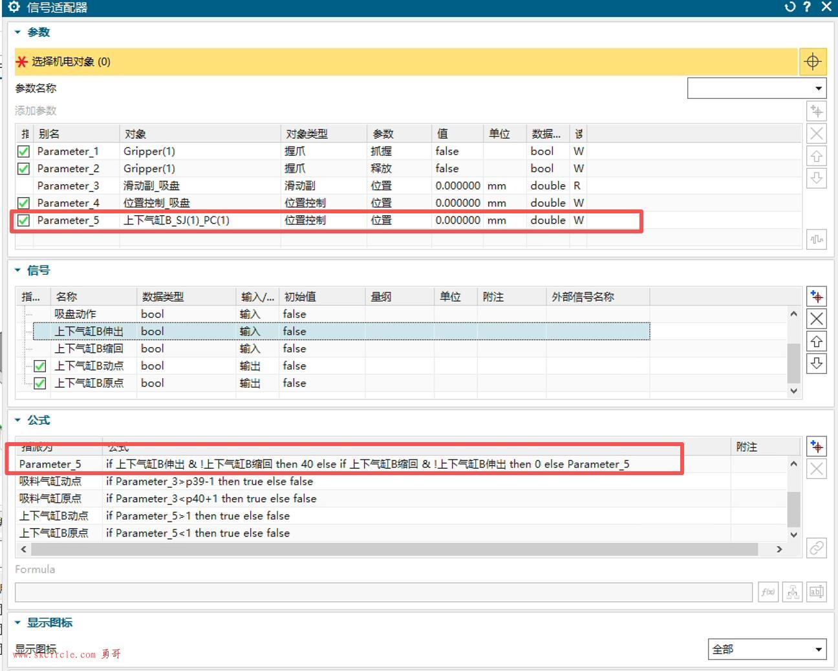Toggle checkbox for signal 上下气缸B原点
838x671 pixels.
40,383
